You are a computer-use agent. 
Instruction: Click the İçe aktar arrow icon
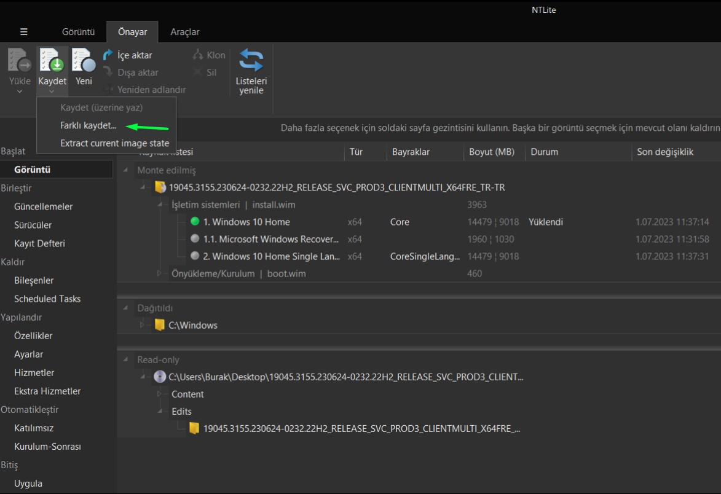pyautogui.click(x=108, y=55)
